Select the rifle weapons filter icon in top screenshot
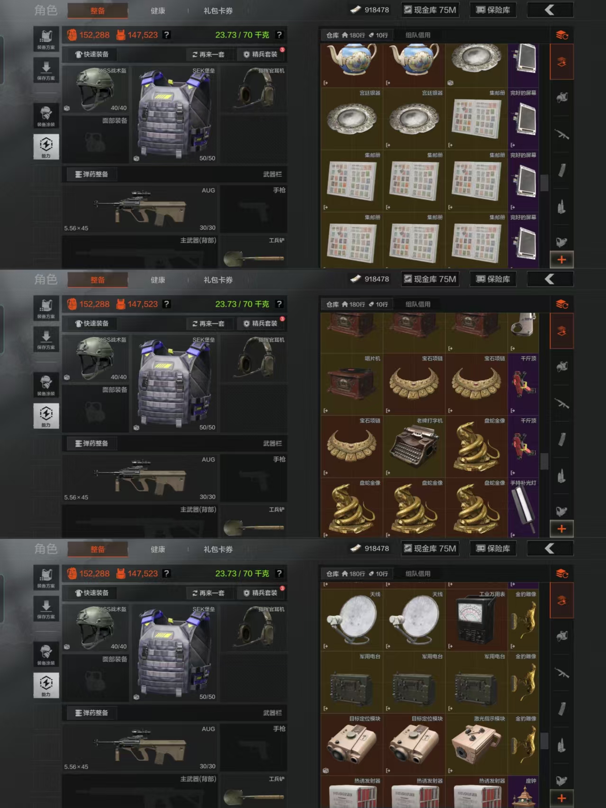The height and width of the screenshot is (808, 606). pyautogui.click(x=562, y=135)
